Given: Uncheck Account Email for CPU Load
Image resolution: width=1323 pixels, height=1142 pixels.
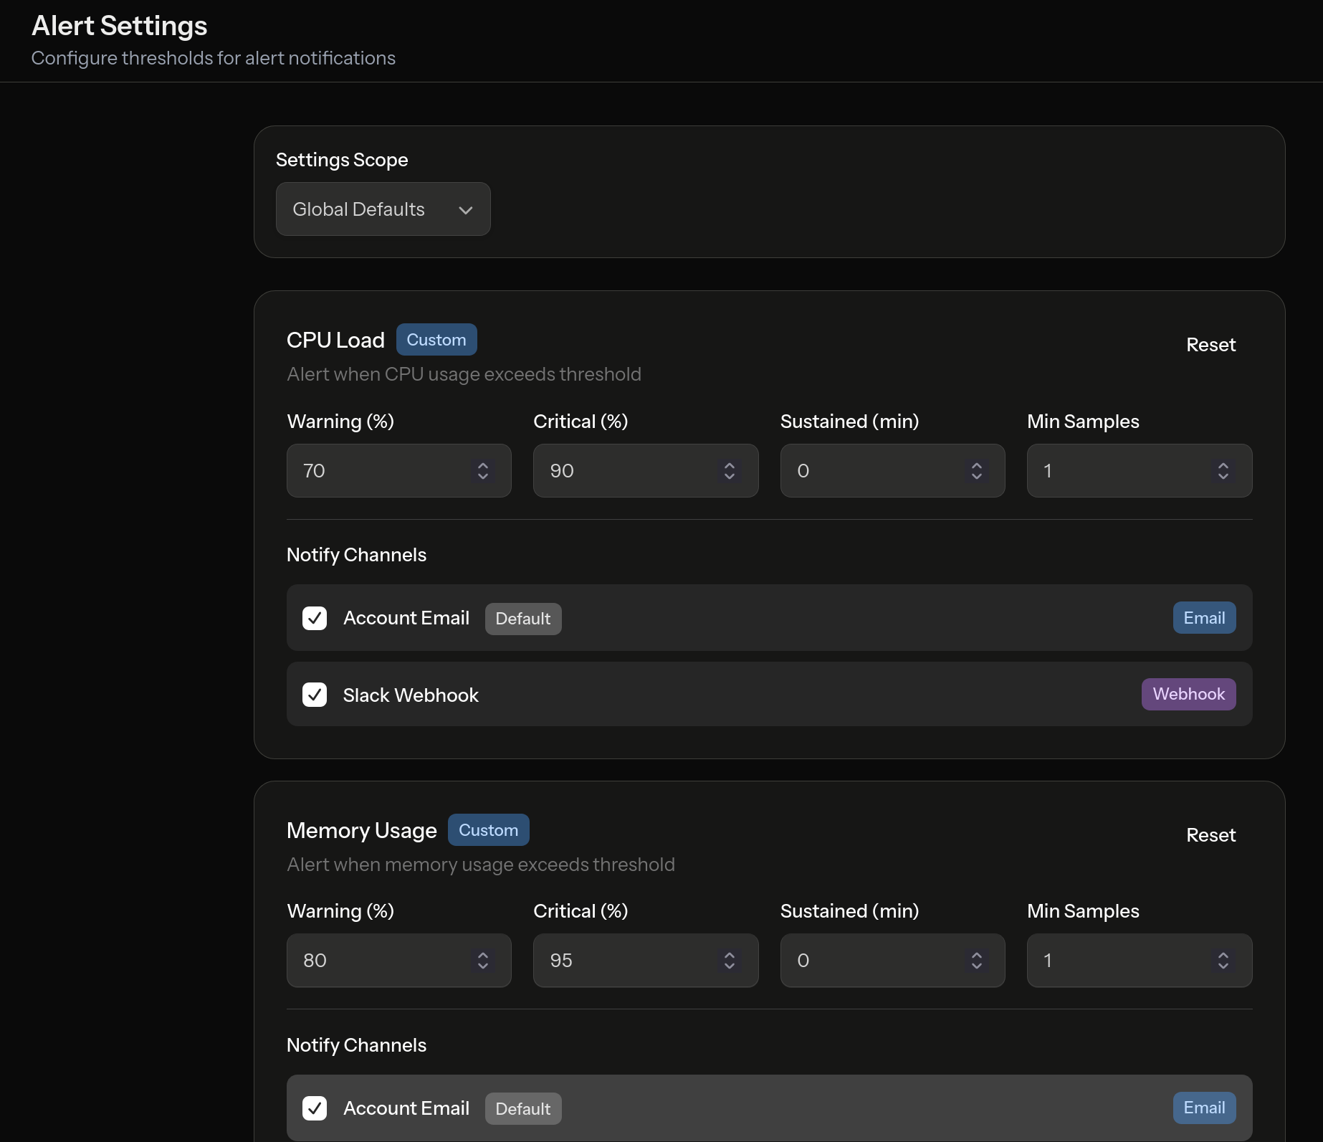Looking at the screenshot, I should pos(315,618).
